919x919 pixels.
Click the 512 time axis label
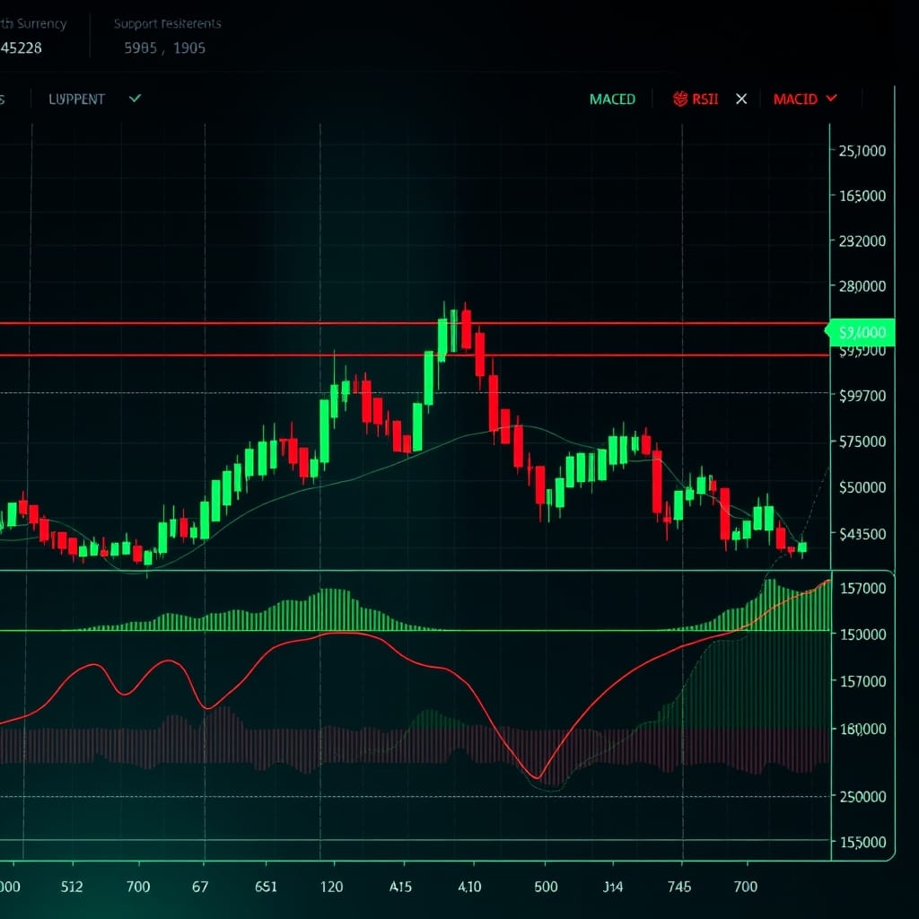click(x=72, y=887)
